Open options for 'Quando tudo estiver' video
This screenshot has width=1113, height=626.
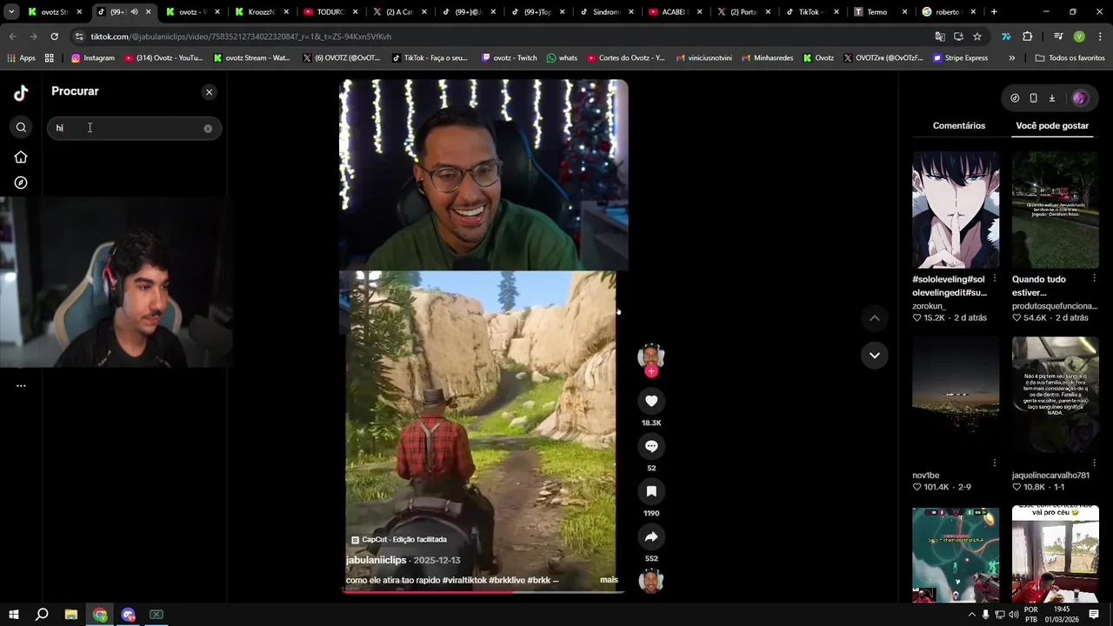coord(1094,278)
